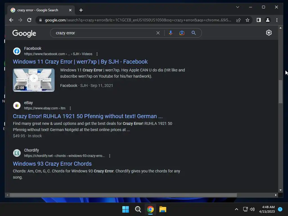
Task: Click the Chordify site name label
Action: [31, 150]
